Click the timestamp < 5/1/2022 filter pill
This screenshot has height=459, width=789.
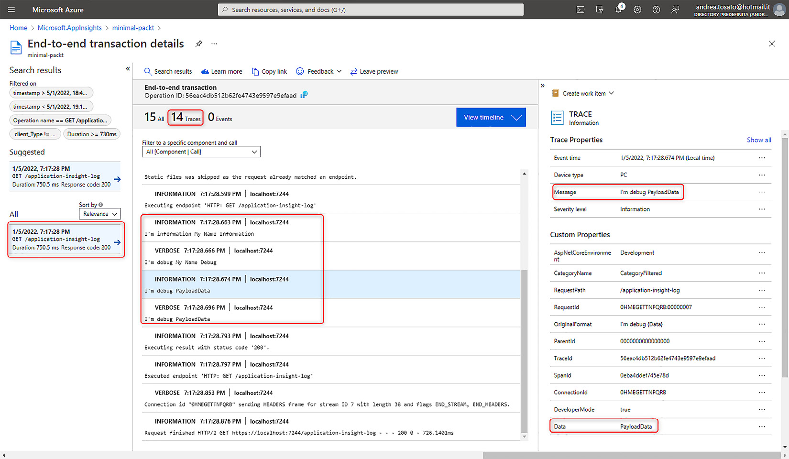tap(51, 107)
